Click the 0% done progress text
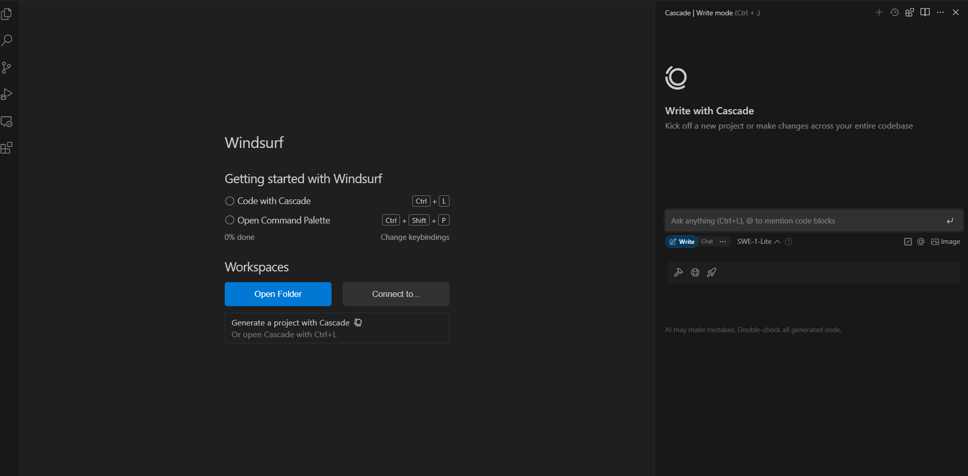Viewport: 968px width, 476px height. click(240, 237)
